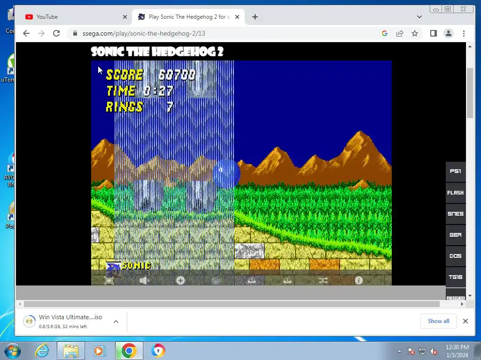Close the Sonic The Hedgehog 2 tab
481x360 pixels.
coord(237,17)
